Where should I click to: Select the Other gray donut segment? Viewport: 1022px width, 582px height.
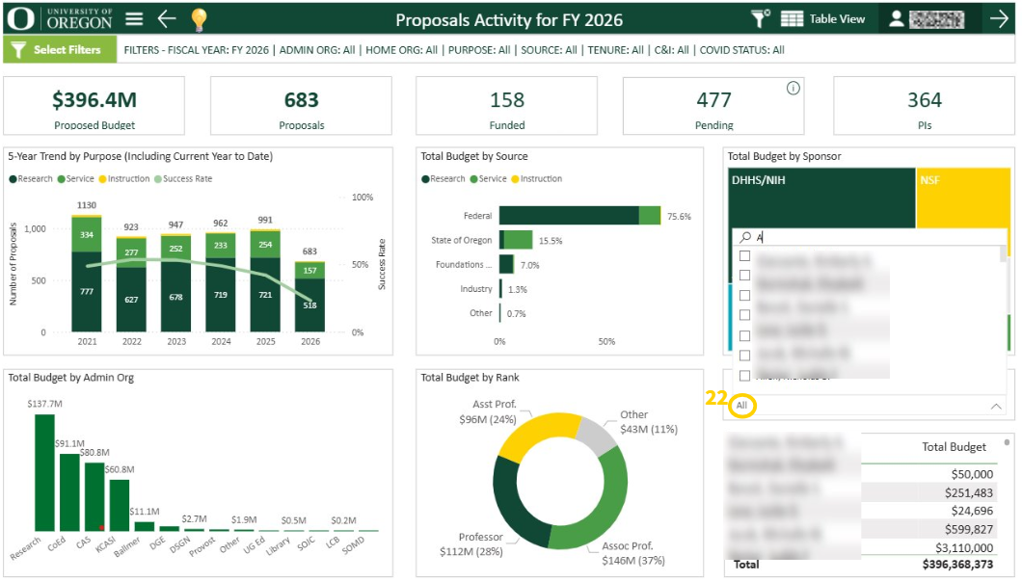598,435
